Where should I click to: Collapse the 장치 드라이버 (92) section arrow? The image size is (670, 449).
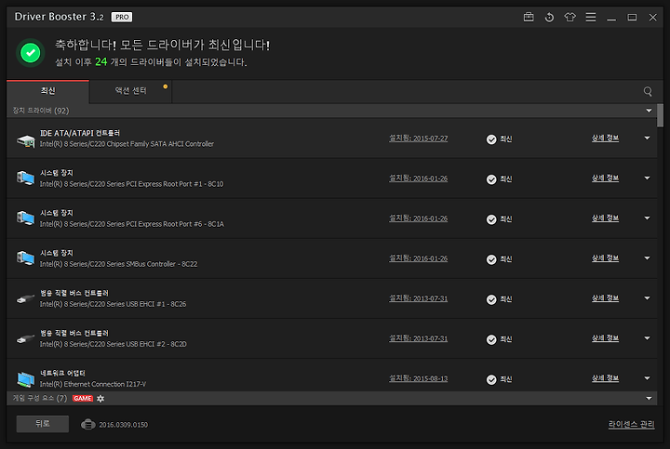[650, 111]
